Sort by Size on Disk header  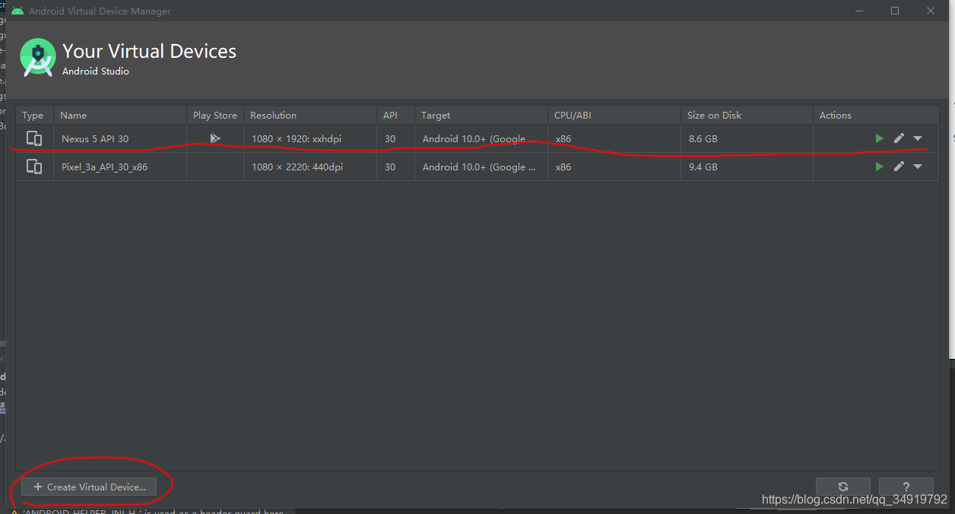747,115
